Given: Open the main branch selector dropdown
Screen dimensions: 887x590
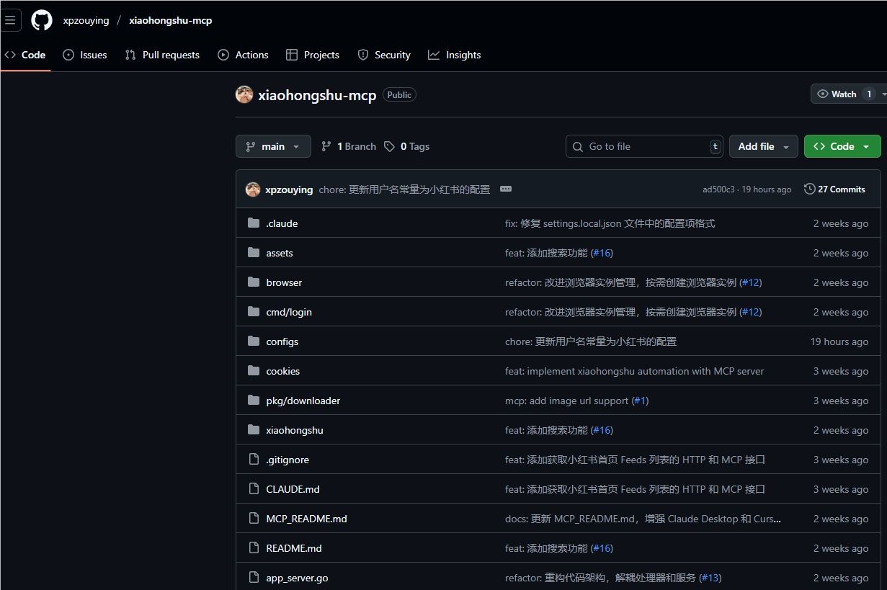Looking at the screenshot, I should coord(273,146).
